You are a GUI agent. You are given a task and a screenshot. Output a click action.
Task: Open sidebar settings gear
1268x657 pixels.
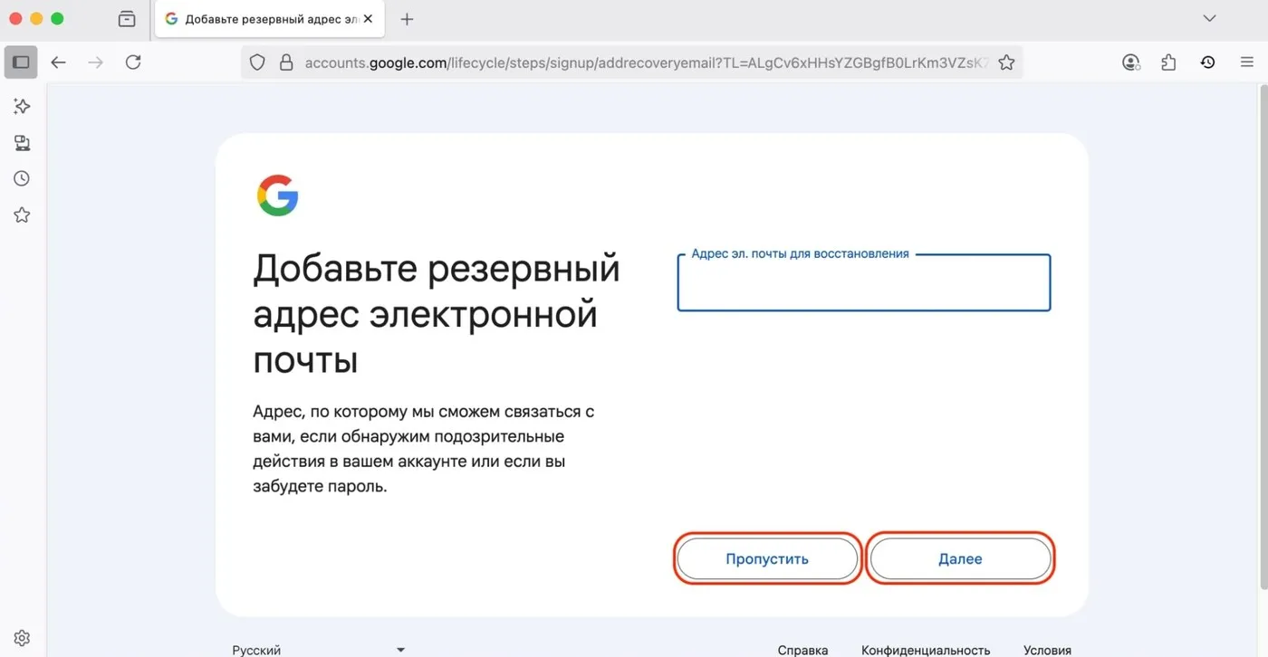pyautogui.click(x=22, y=638)
